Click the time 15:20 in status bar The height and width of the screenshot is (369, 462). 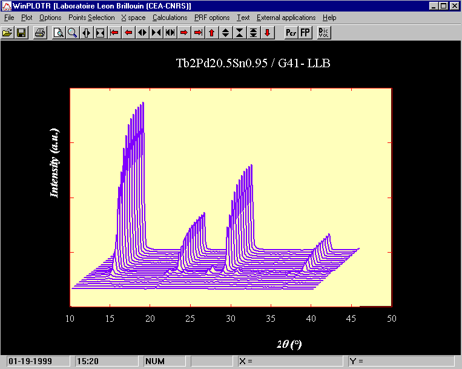click(107, 361)
